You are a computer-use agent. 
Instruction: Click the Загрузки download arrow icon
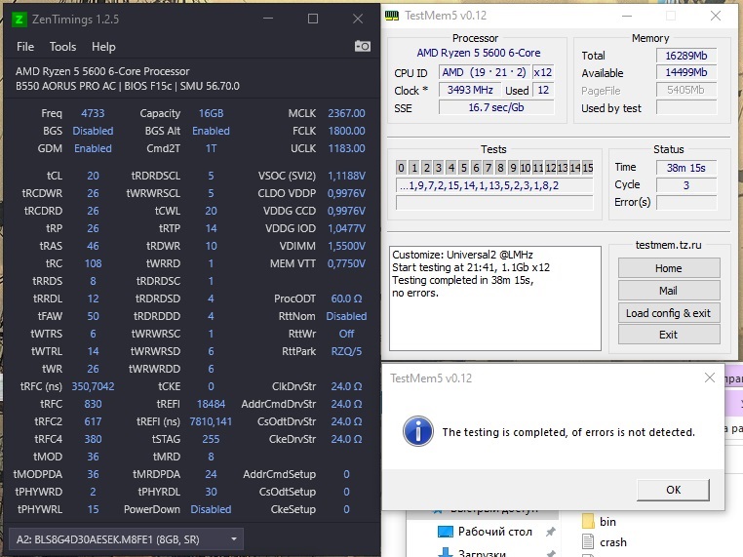445,552
